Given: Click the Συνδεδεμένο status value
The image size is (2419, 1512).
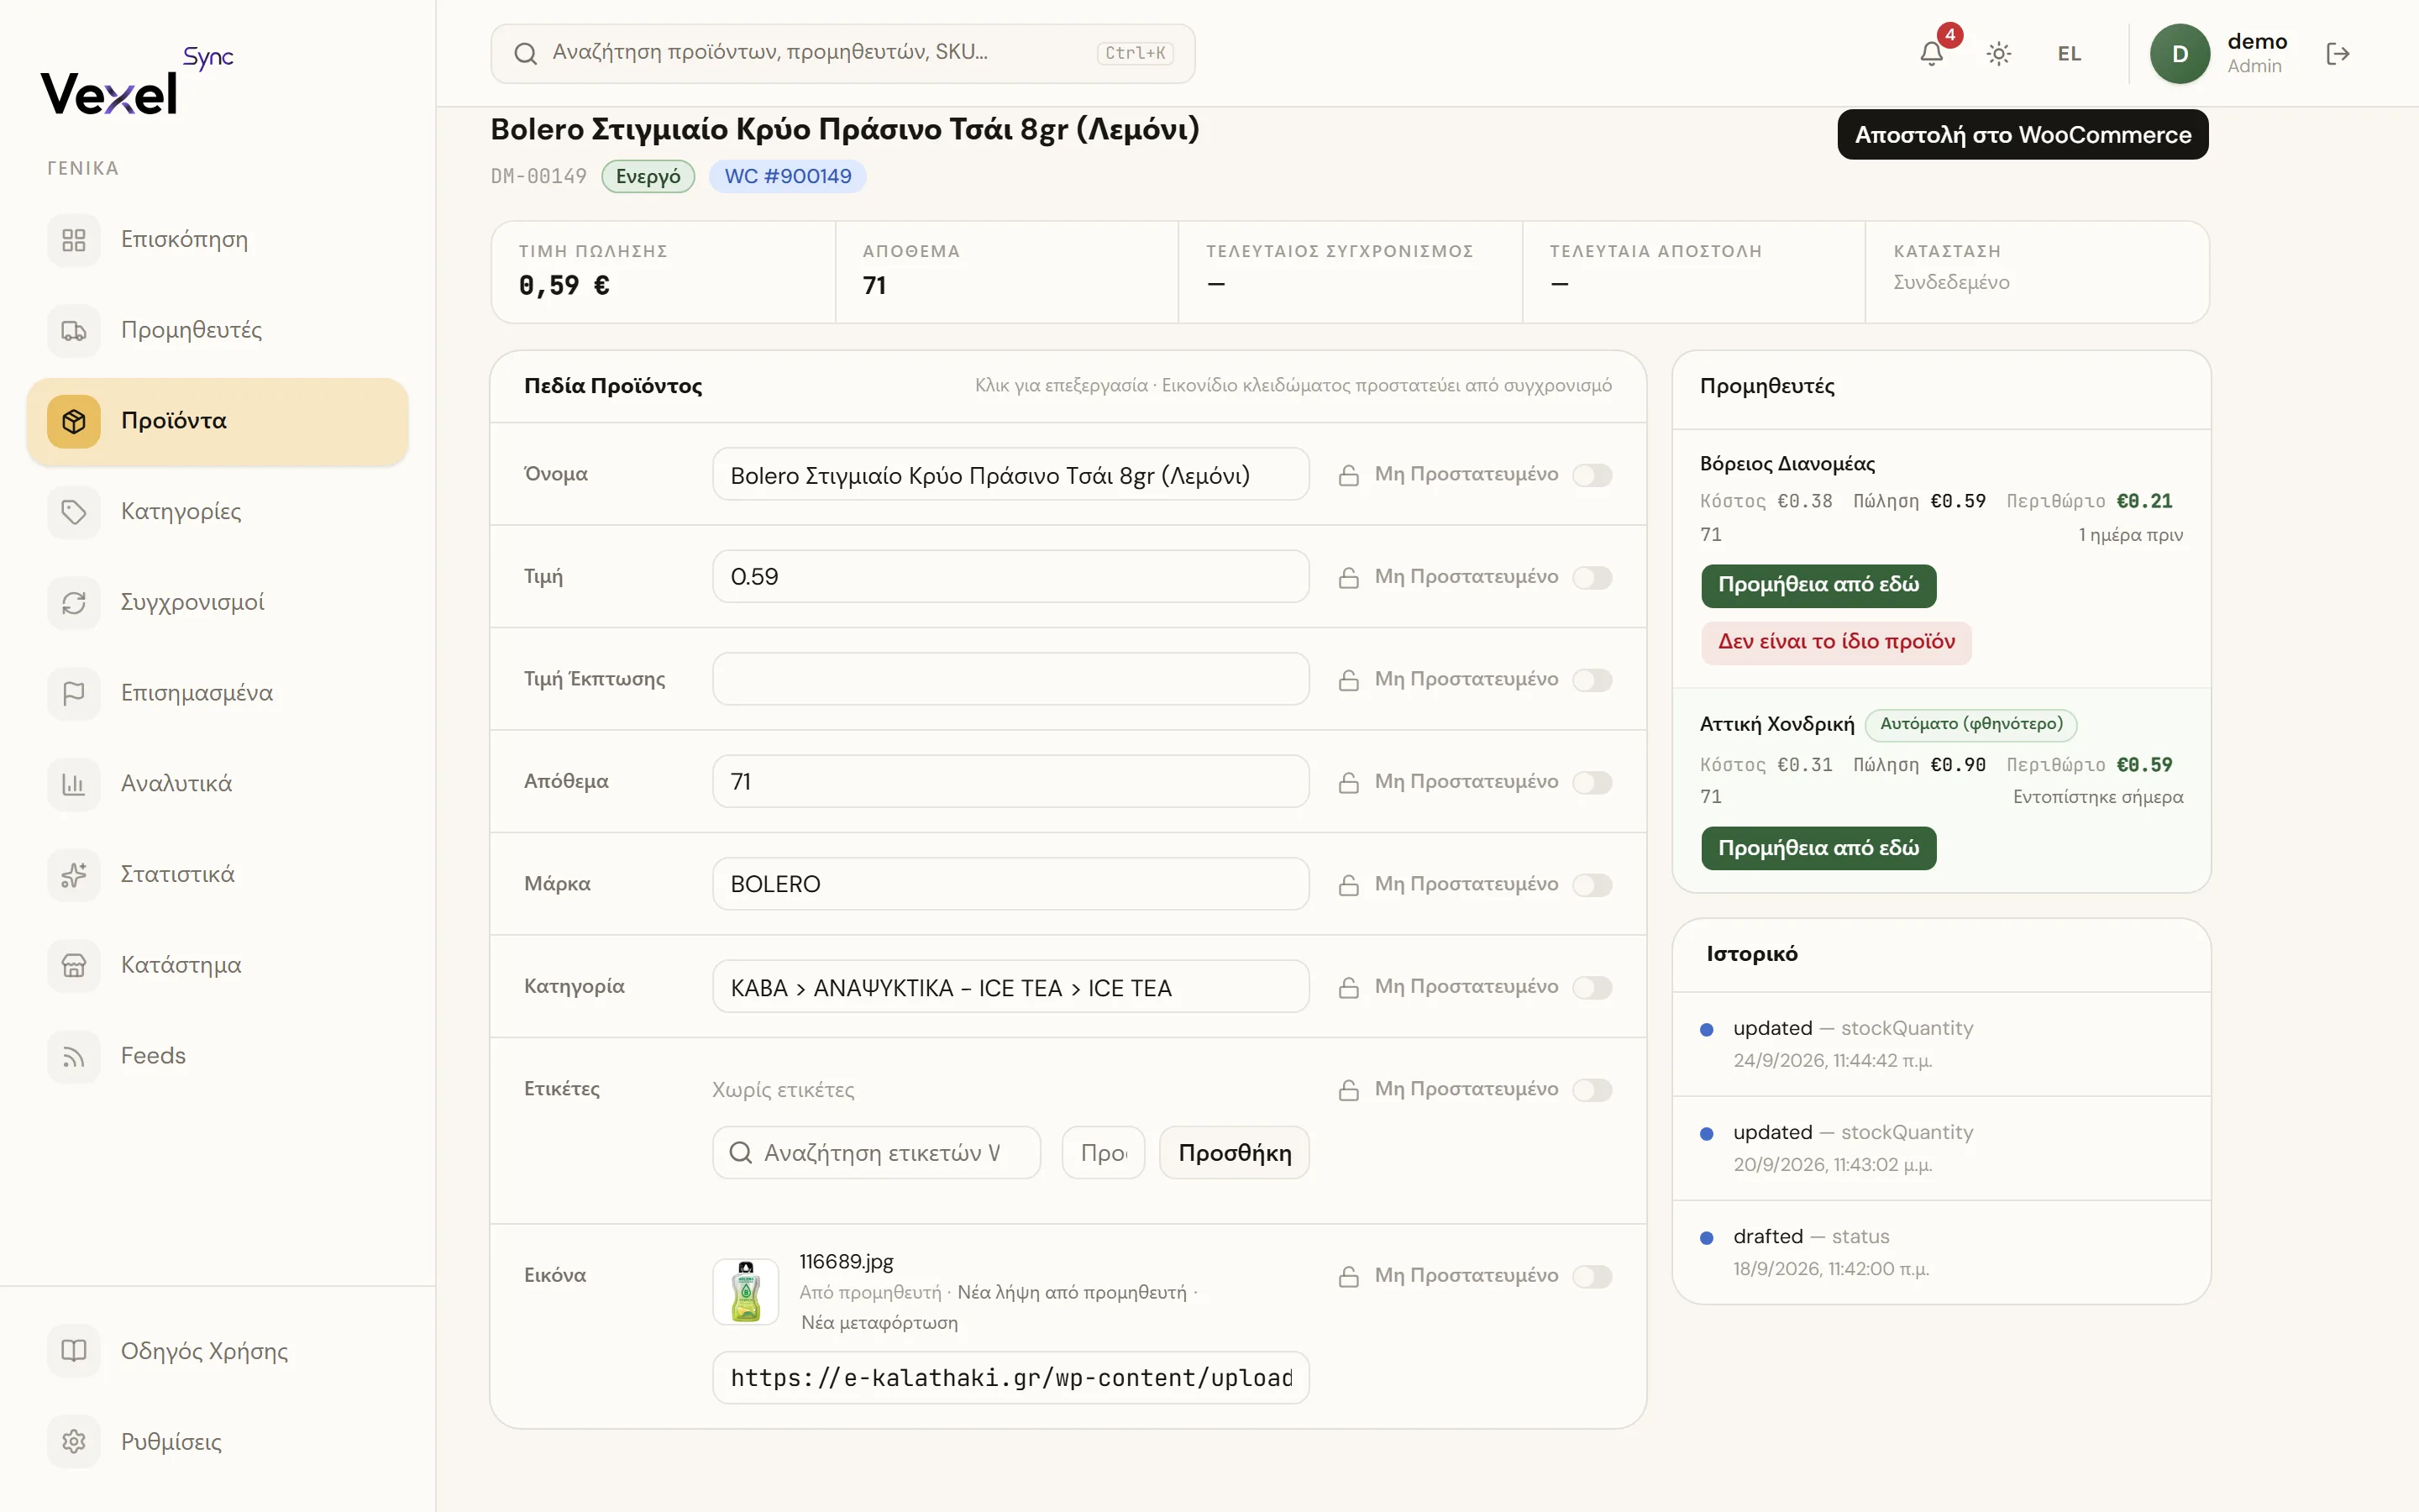Looking at the screenshot, I should pyautogui.click(x=1951, y=283).
